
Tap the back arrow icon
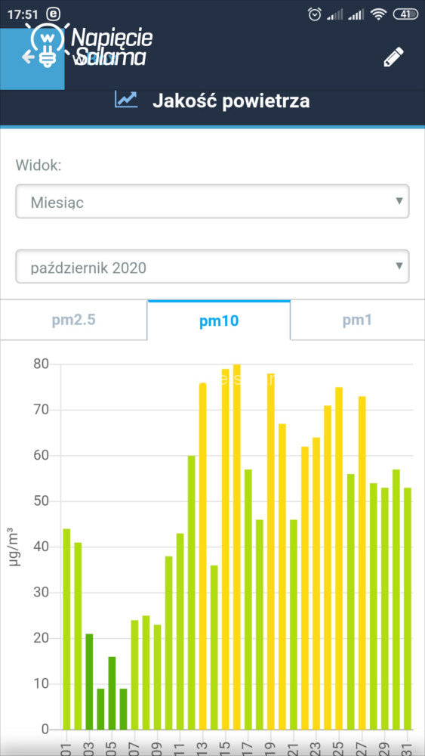[x=28, y=57]
